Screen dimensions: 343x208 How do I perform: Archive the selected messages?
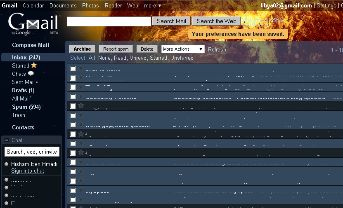click(x=82, y=49)
